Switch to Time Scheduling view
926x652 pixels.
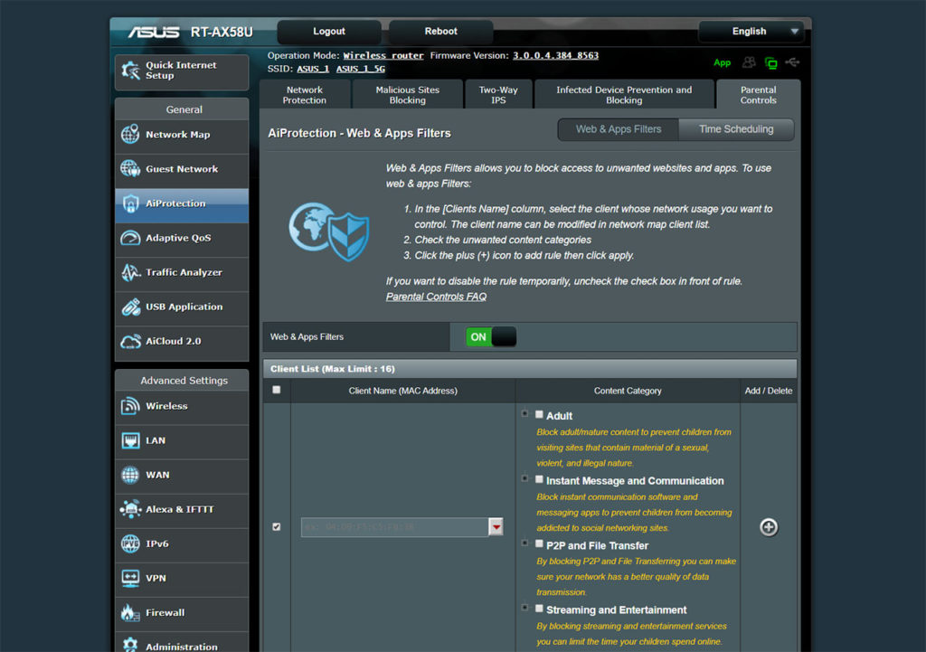735,129
